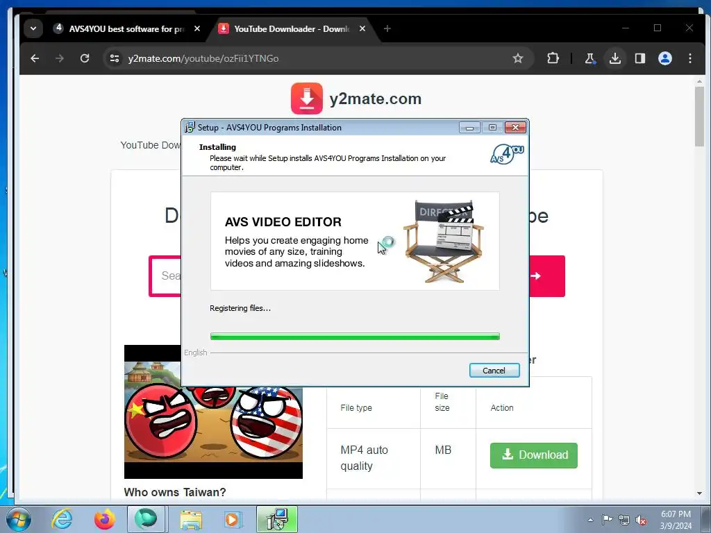This screenshot has width=711, height=533.
Task: Open the site information icon in address bar
Action: click(x=115, y=58)
